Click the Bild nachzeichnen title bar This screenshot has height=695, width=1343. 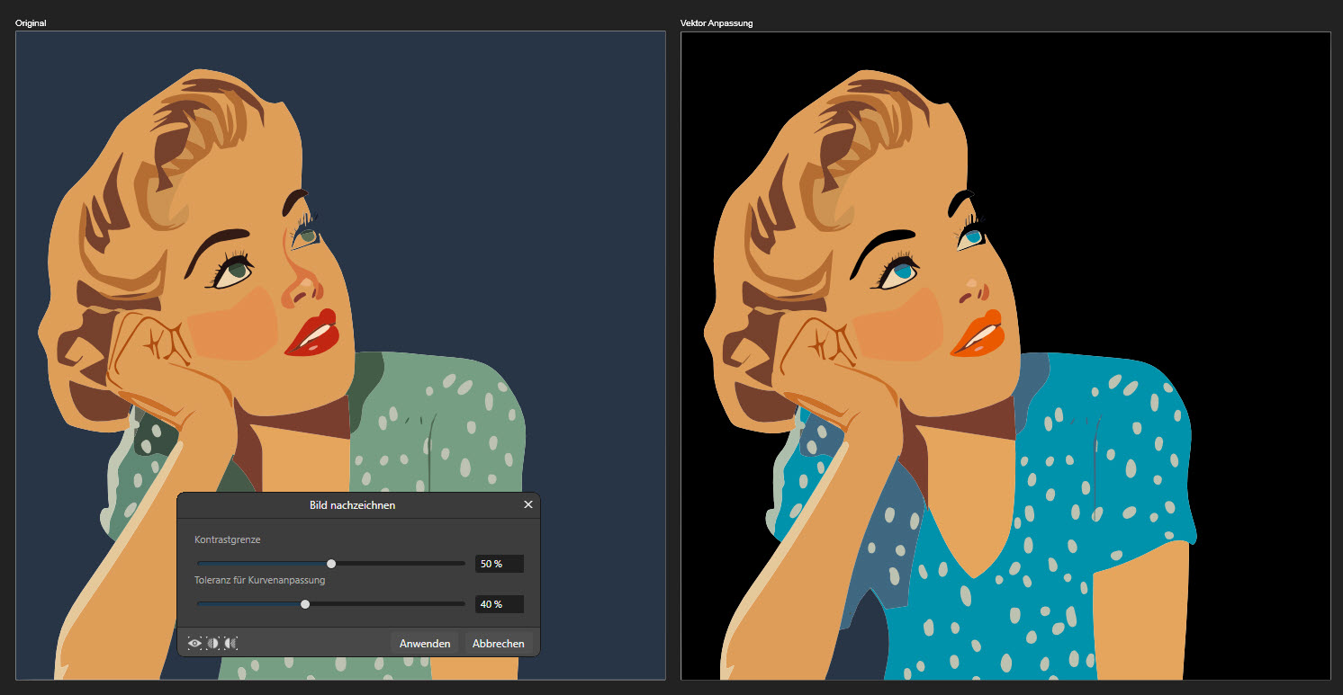pos(352,505)
